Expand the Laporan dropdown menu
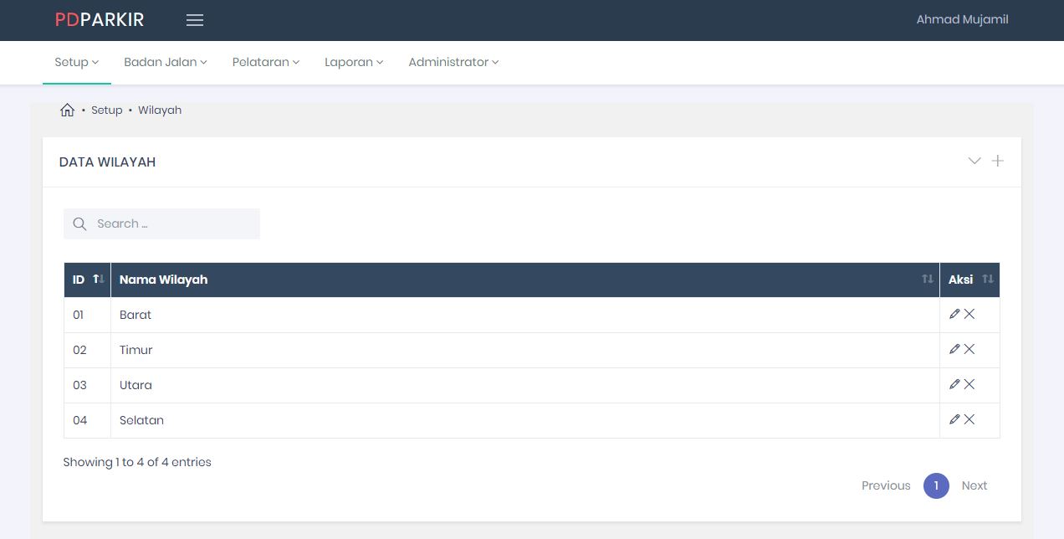 tap(354, 62)
